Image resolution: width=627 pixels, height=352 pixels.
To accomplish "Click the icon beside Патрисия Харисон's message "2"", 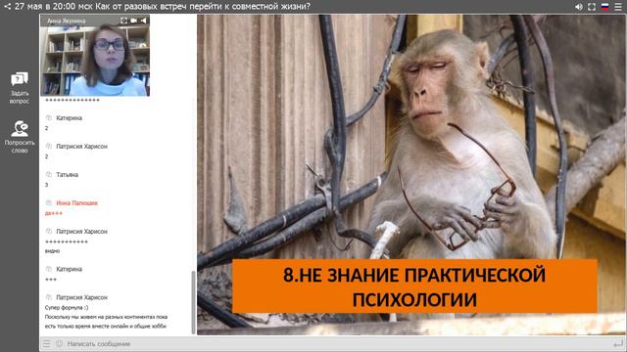I will coord(49,146).
